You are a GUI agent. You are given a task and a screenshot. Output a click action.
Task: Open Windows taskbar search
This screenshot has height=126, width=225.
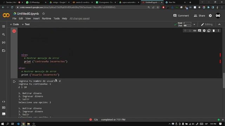(8, 124)
